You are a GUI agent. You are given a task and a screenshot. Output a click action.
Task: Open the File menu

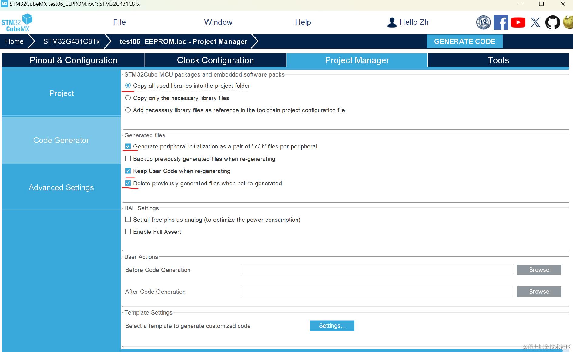(119, 22)
